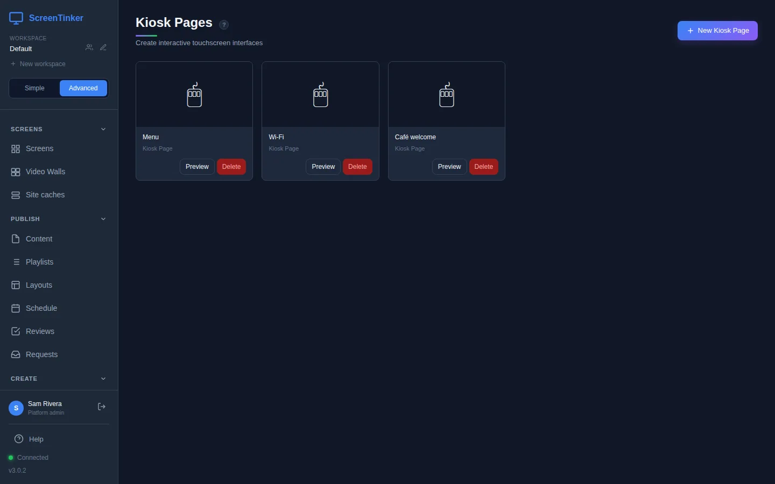Preview the Menu kiosk page
The width and height of the screenshot is (775, 484).
197,167
